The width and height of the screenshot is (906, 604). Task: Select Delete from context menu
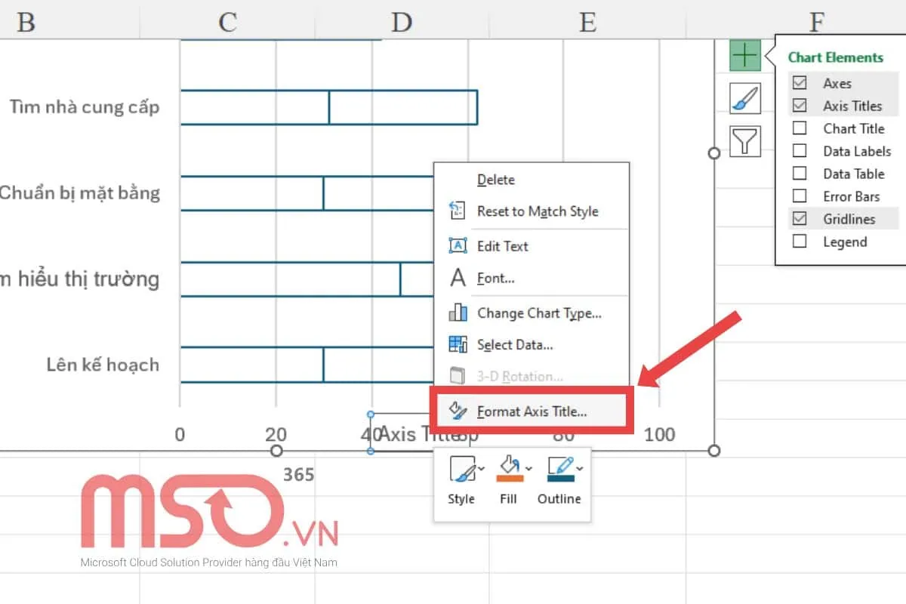click(x=496, y=180)
